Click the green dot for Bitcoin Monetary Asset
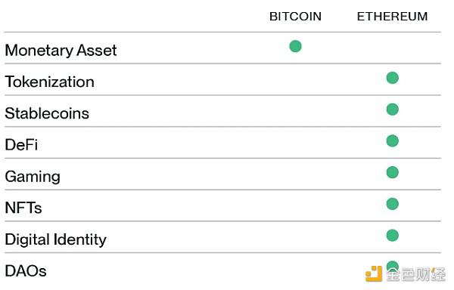The width and height of the screenshot is (454, 290). (x=295, y=46)
